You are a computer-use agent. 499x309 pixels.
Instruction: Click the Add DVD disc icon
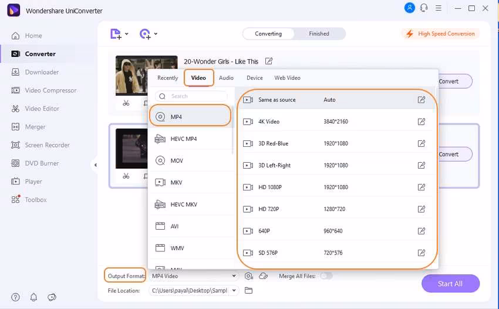click(145, 33)
